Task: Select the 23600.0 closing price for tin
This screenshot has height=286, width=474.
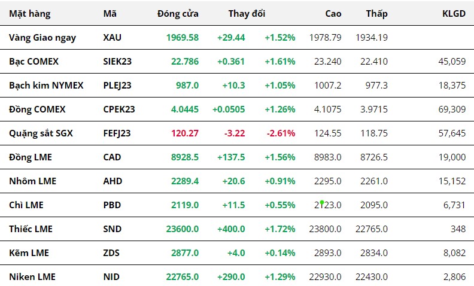Action: 181,229
